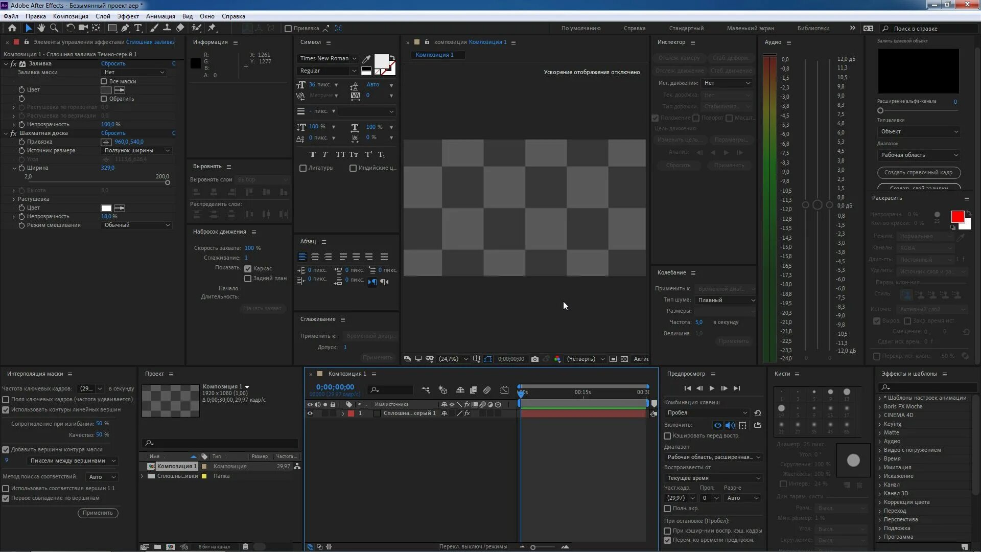Viewport: 981px width, 552px height.
Task: Enable Полн. экр. checkbox in Preview
Action: pos(667,509)
